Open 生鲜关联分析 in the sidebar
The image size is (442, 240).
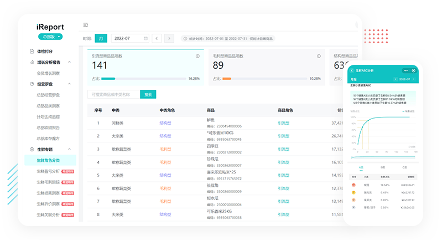48,215
